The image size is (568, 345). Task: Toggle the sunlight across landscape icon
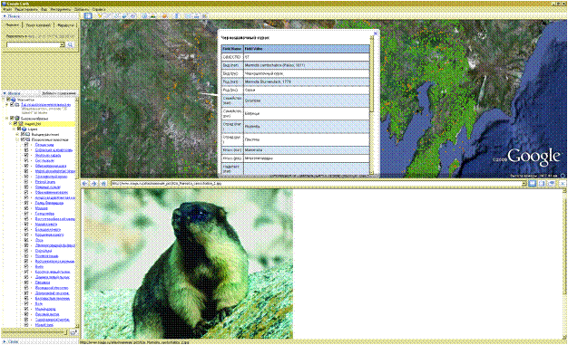(x=152, y=16)
